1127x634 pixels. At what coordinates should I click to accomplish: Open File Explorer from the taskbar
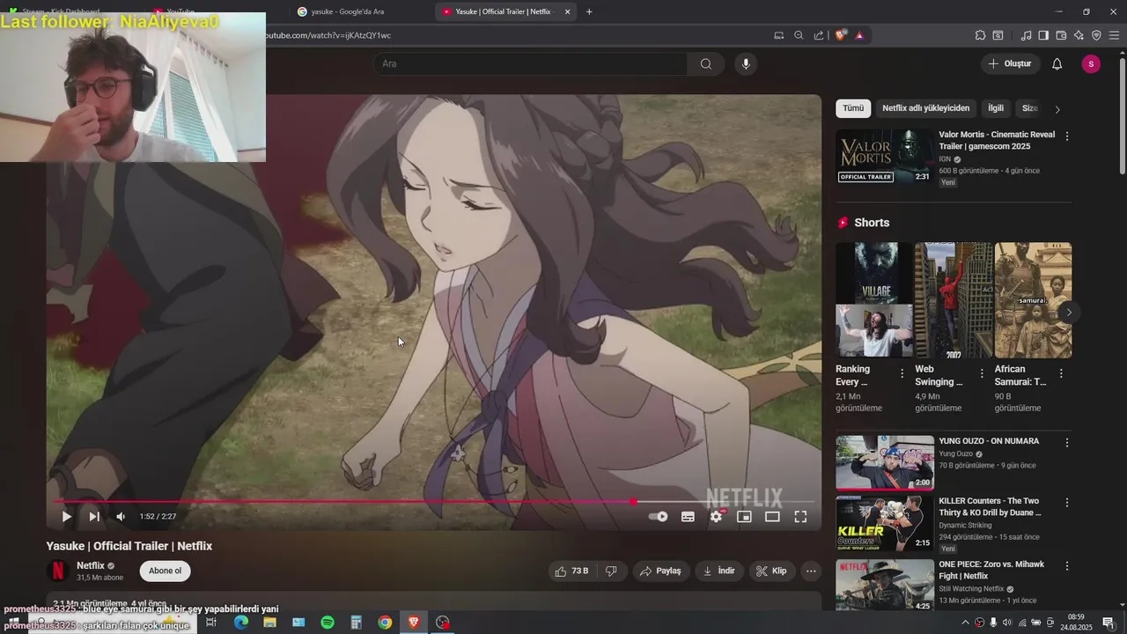pyautogui.click(x=269, y=623)
